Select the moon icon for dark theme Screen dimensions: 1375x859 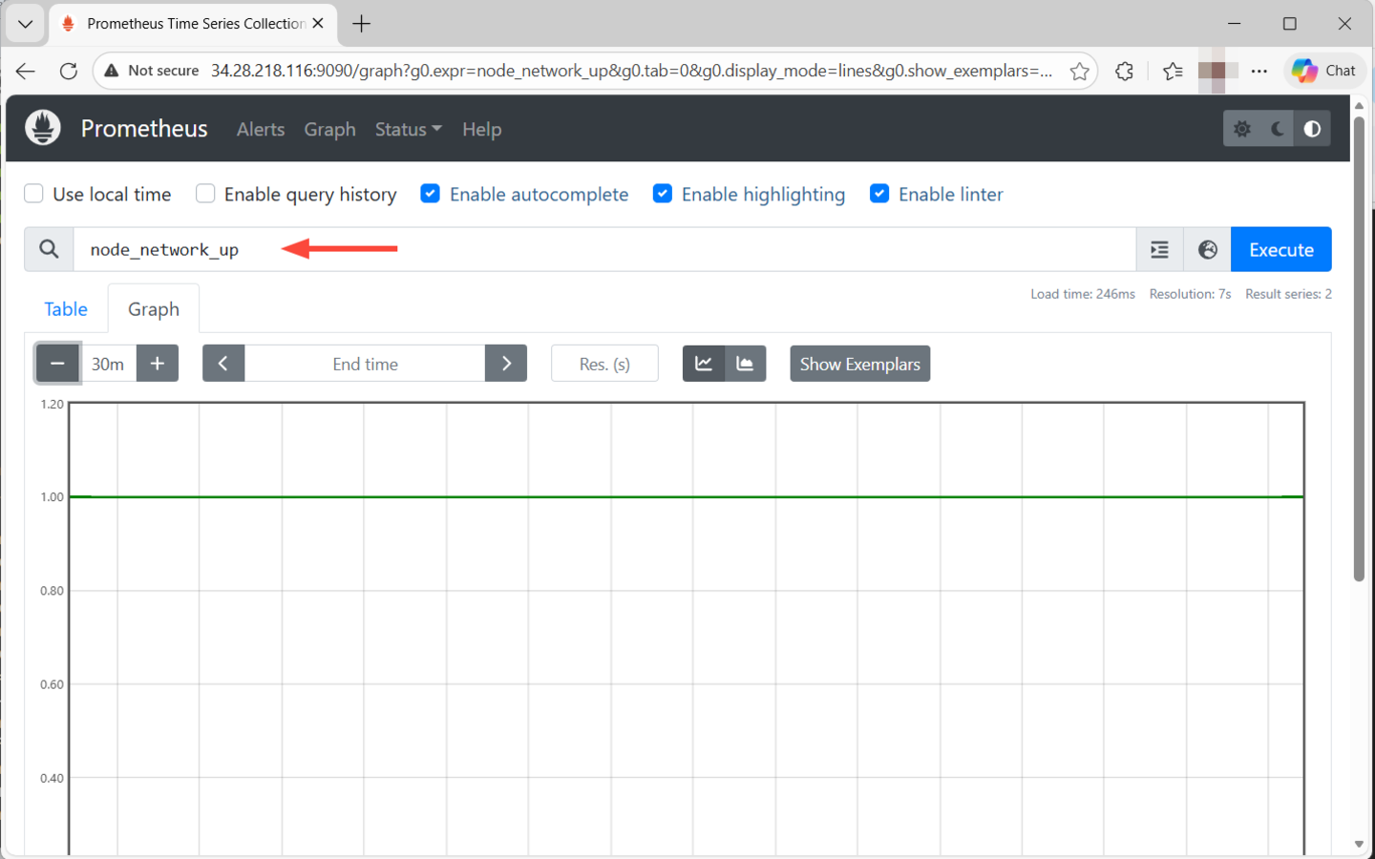tap(1278, 128)
